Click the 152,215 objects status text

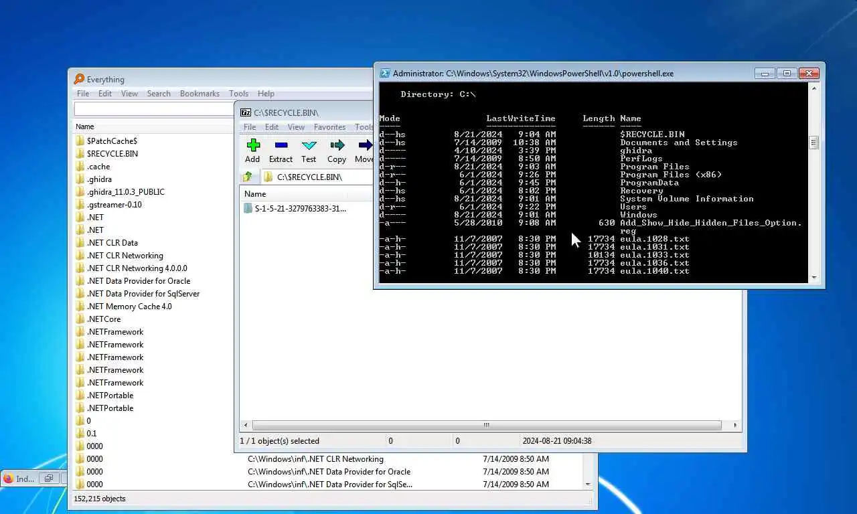click(99, 499)
